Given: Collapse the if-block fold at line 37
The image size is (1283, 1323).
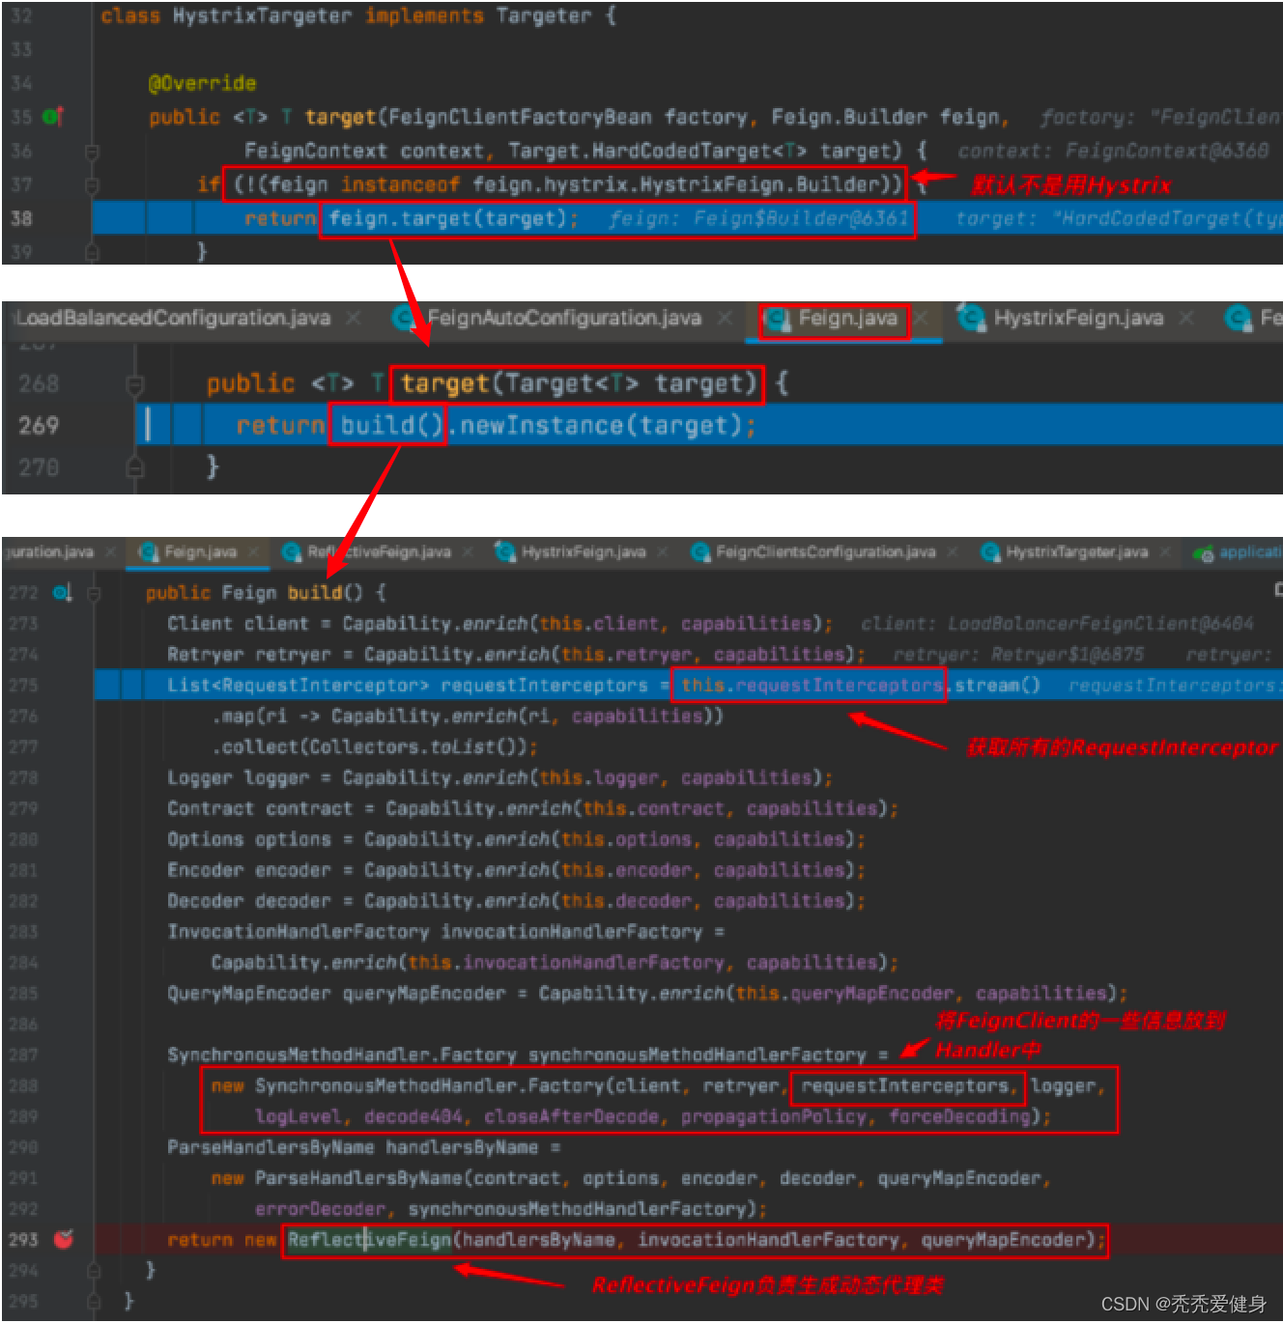Looking at the screenshot, I should (92, 184).
